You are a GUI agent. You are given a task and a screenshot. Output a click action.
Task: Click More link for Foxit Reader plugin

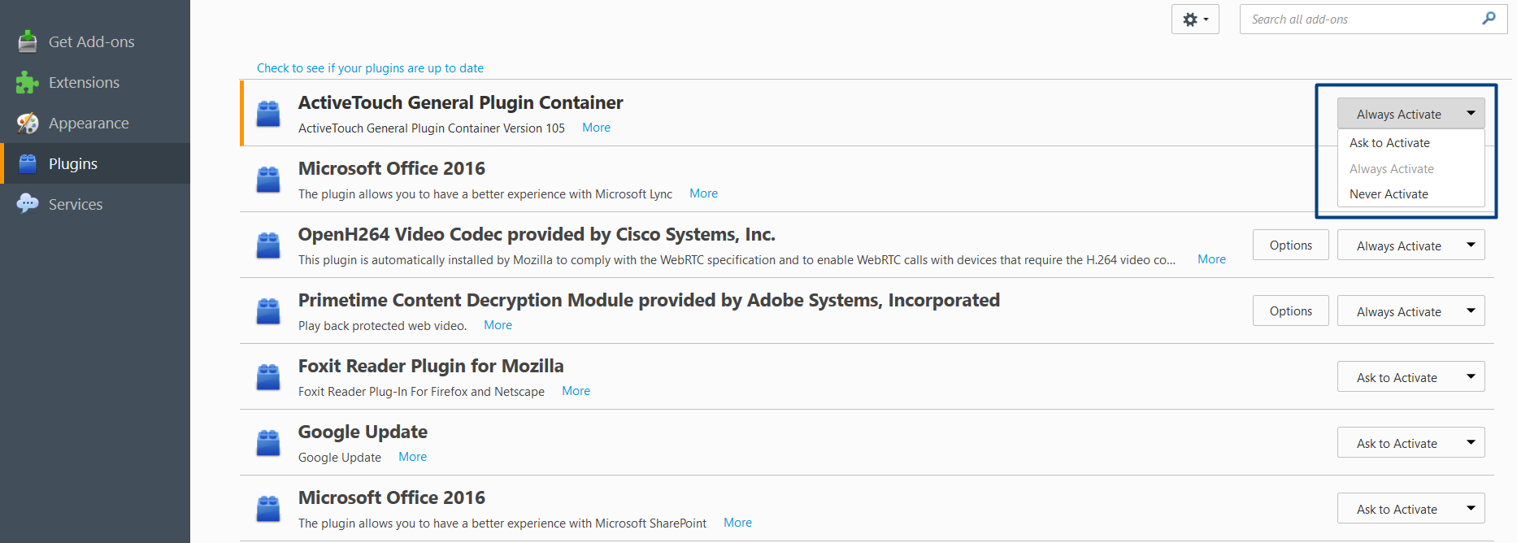[x=576, y=391]
